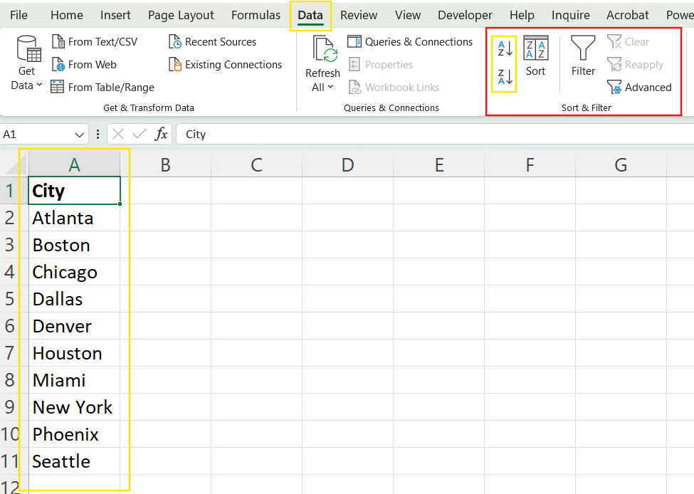Switch to the Page Layout tab
The height and width of the screenshot is (494, 694).
(181, 15)
